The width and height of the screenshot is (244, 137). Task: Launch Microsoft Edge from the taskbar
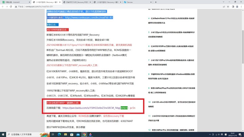[59, 134]
